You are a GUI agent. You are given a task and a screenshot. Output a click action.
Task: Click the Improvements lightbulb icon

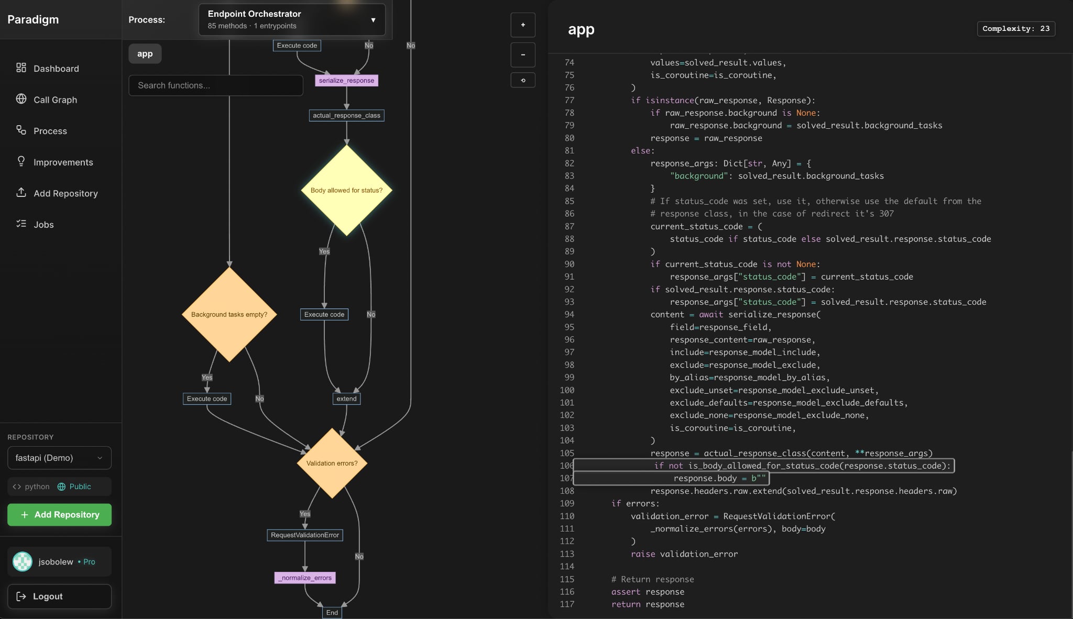pyautogui.click(x=21, y=161)
